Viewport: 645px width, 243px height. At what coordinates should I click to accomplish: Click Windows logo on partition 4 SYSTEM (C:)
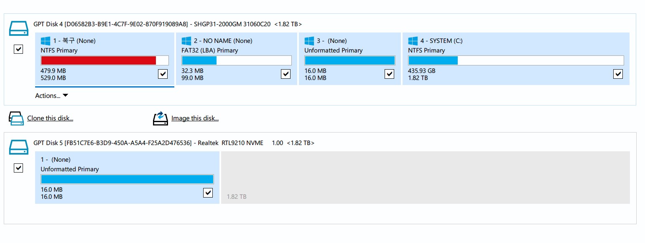(x=413, y=41)
